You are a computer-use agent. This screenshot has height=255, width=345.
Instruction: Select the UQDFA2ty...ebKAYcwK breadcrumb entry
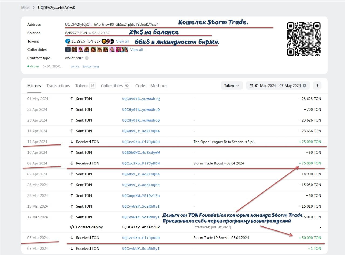[57, 8]
